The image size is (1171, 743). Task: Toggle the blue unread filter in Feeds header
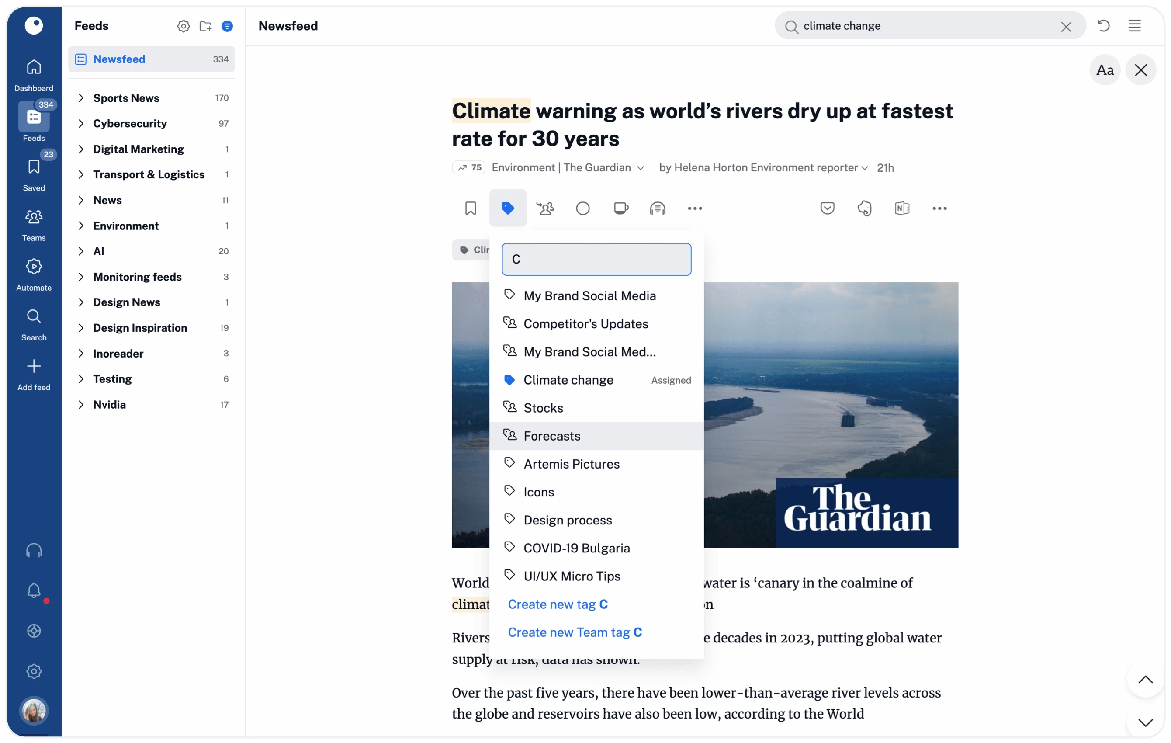pos(227,26)
